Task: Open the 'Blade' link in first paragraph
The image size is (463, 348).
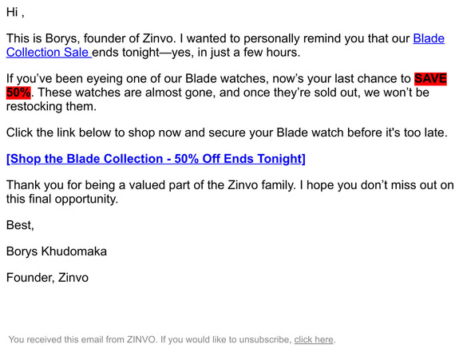Action: click(429, 38)
